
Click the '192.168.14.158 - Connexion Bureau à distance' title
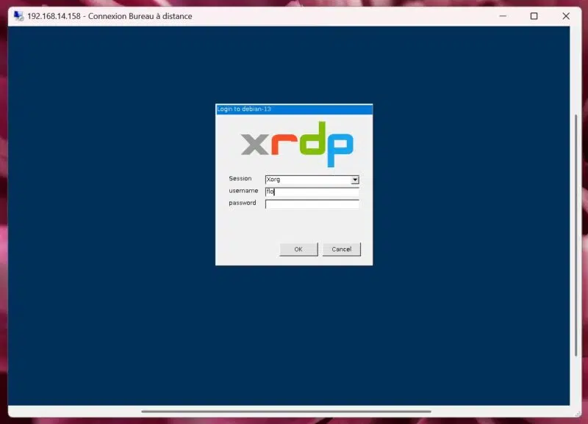point(110,16)
